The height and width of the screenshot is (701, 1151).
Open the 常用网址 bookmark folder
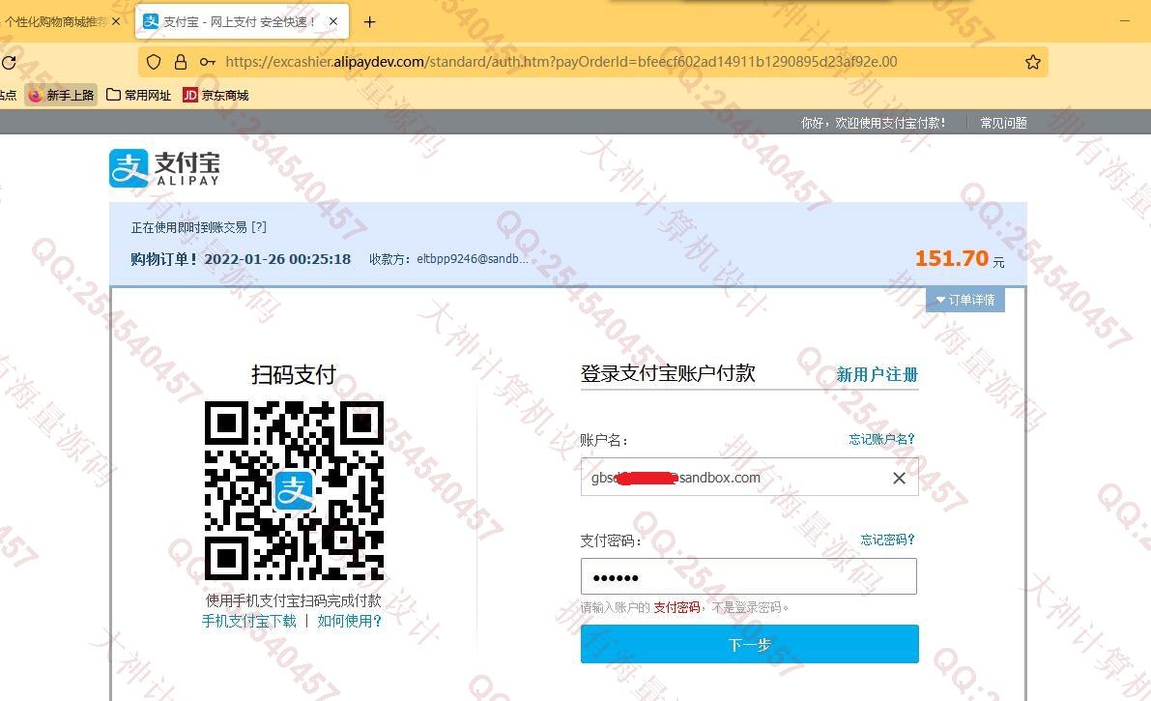point(139,95)
